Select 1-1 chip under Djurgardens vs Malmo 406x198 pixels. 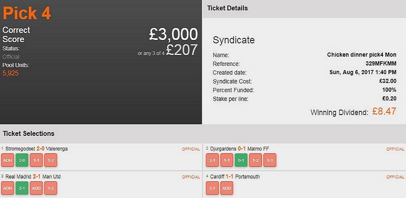click(x=227, y=160)
